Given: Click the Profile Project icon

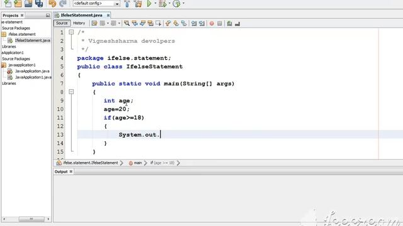Looking at the screenshot, I should click(176, 3).
